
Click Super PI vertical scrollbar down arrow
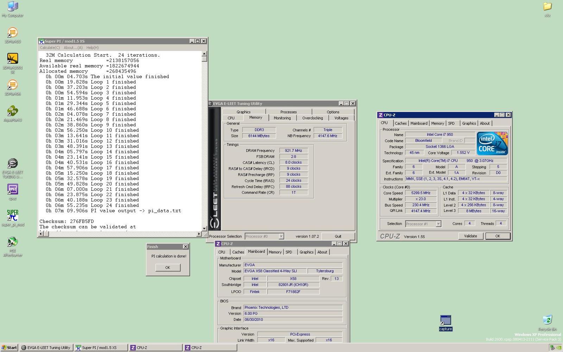coord(204,228)
